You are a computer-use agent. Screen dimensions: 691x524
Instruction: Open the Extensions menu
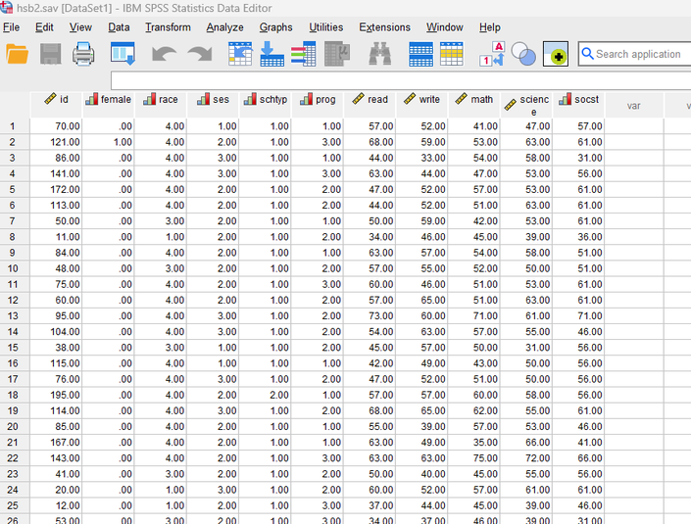[384, 27]
